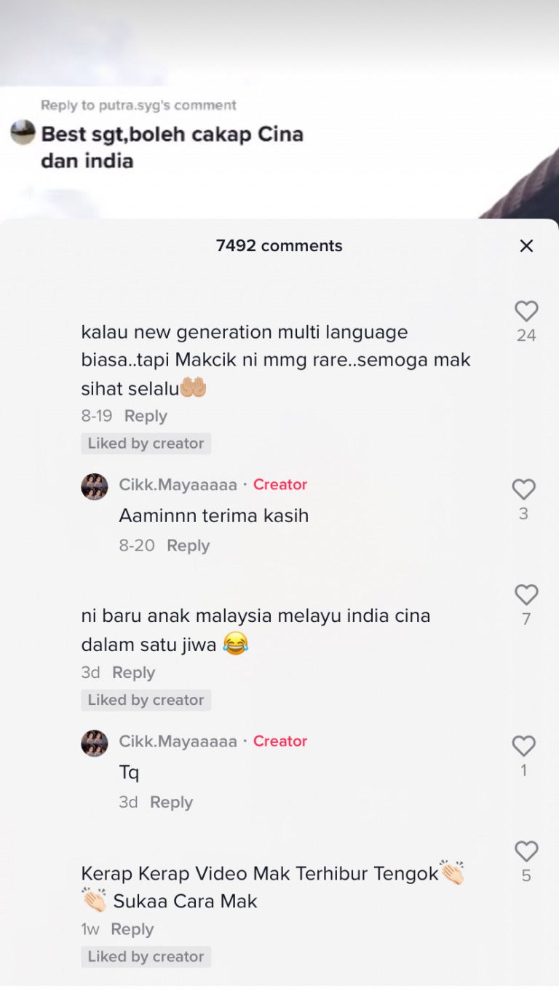The height and width of the screenshot is (994, 559).
Task: Reply to the creator's 'Tq' comment
Action: pos(171,802)
